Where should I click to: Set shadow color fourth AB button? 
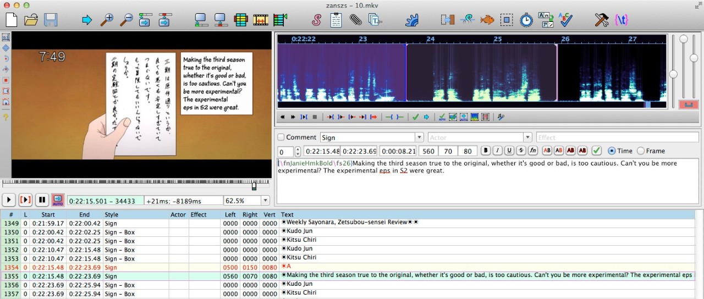(x=582, y=151)
